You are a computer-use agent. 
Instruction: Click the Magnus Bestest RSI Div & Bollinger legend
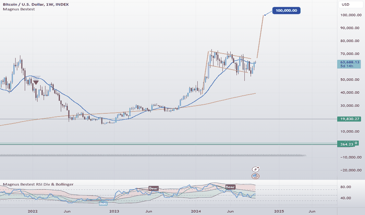[x=38, y=185]
